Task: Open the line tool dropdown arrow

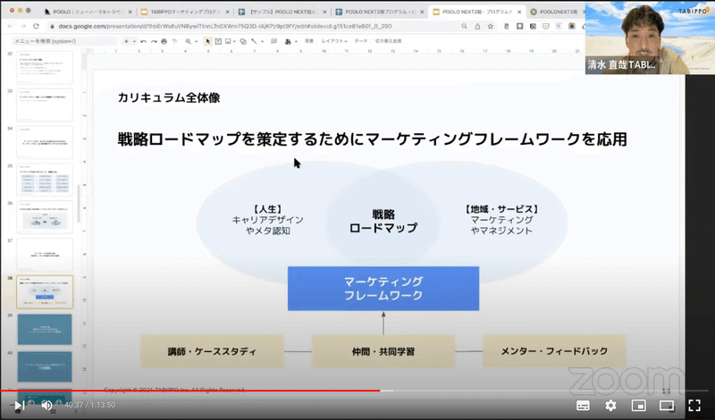Action: 261,41
